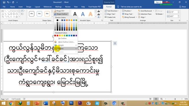This screenshot has width=189, height=106.
Task: Click the Edit Shape icon
Action: click(22, 11)
